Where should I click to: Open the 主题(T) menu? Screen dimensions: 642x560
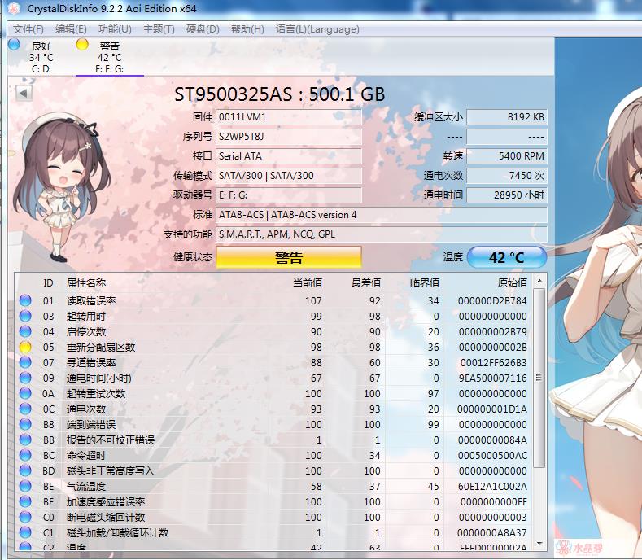point(159,29)
